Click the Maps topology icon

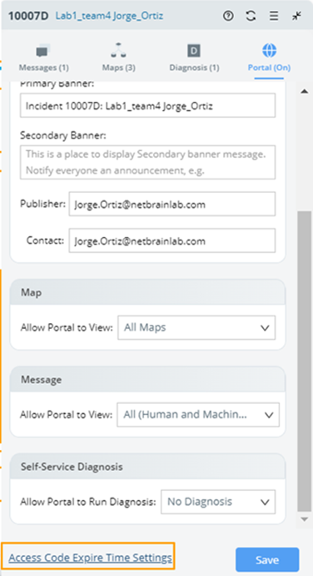pos(118,50)
